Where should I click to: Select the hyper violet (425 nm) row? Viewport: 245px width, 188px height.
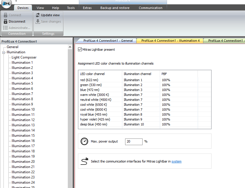coord(145,119)
